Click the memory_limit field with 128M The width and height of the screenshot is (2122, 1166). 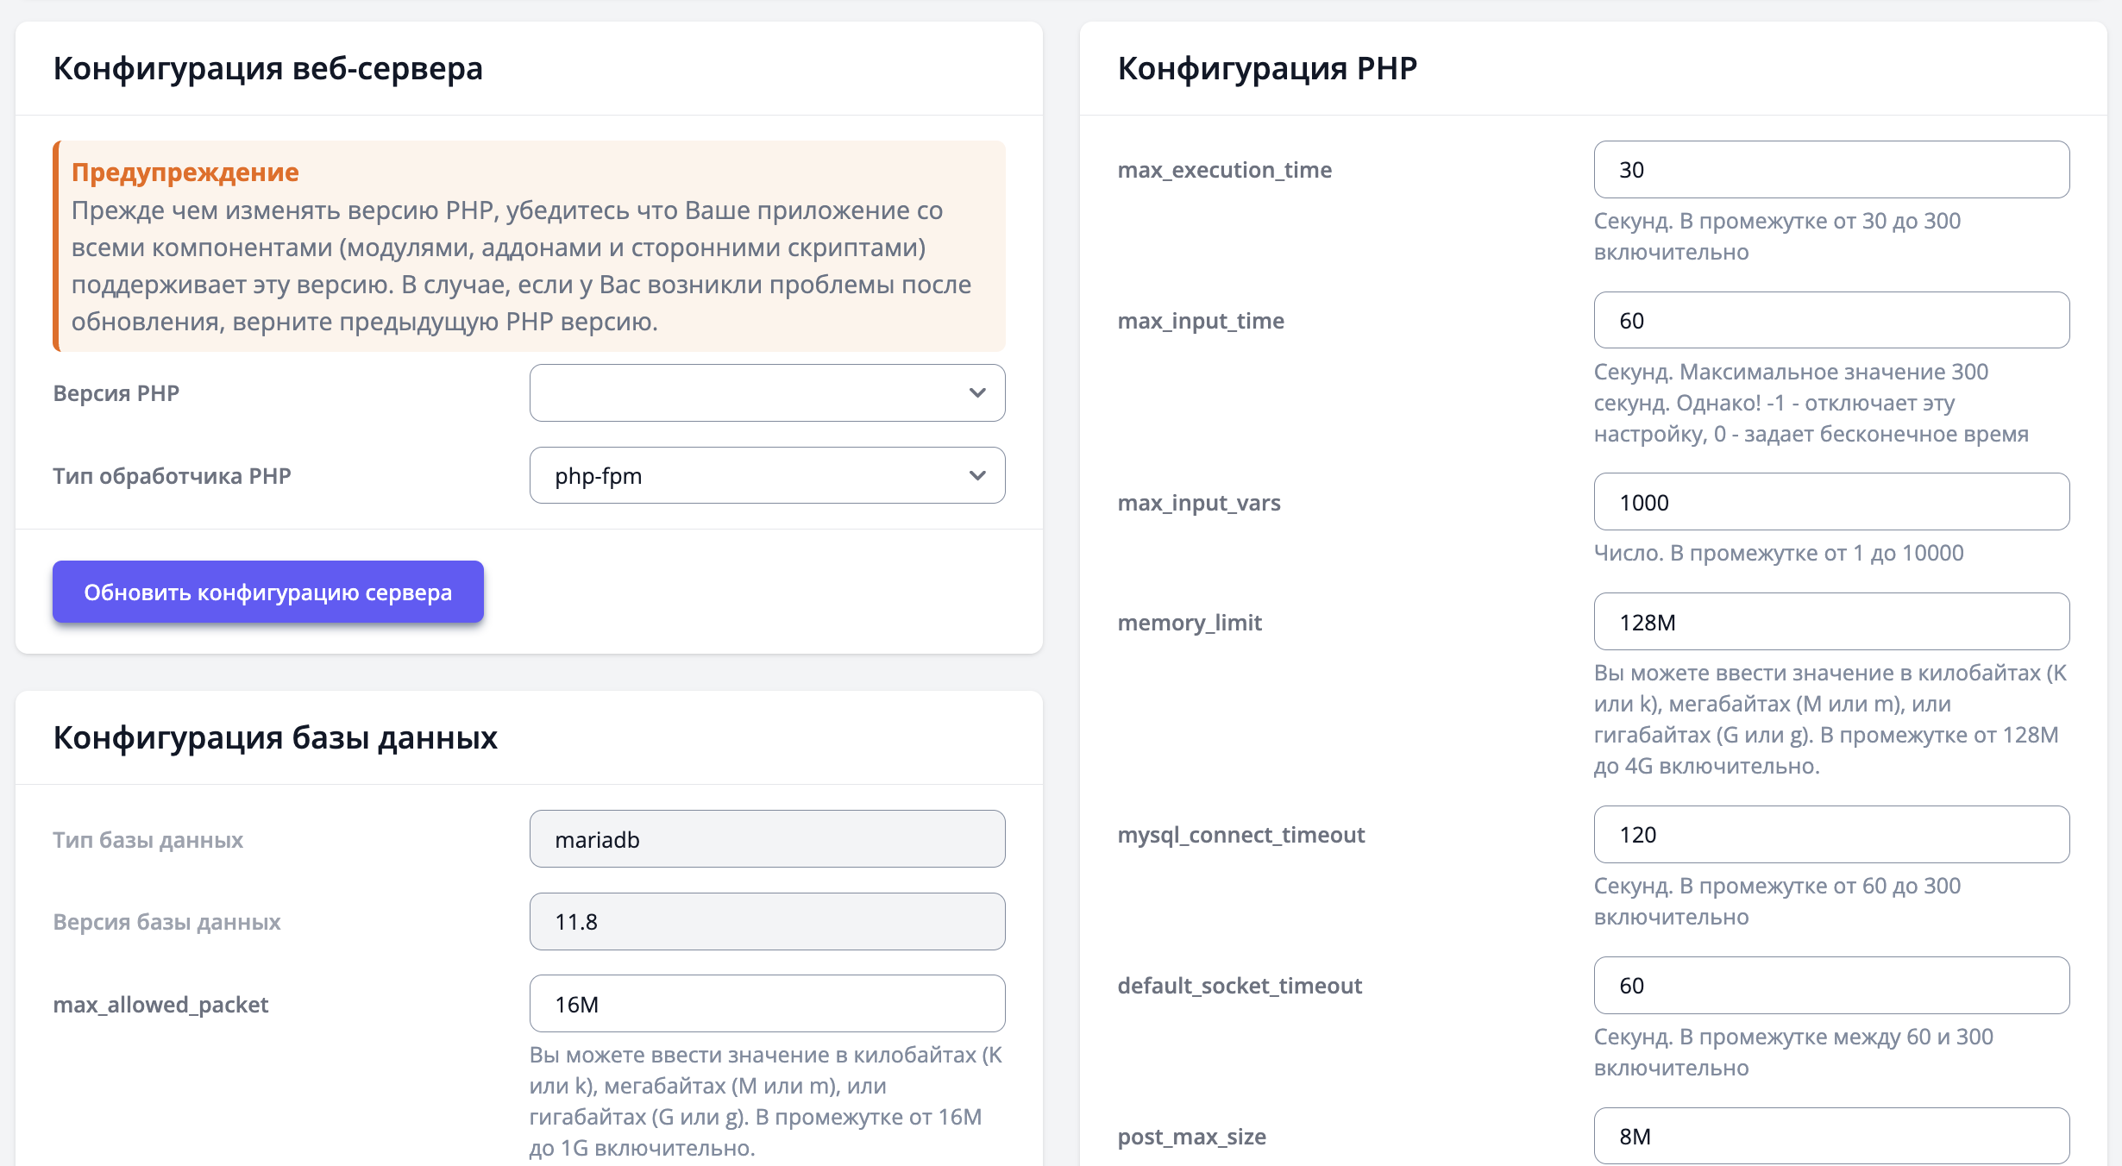(1830, 622)
